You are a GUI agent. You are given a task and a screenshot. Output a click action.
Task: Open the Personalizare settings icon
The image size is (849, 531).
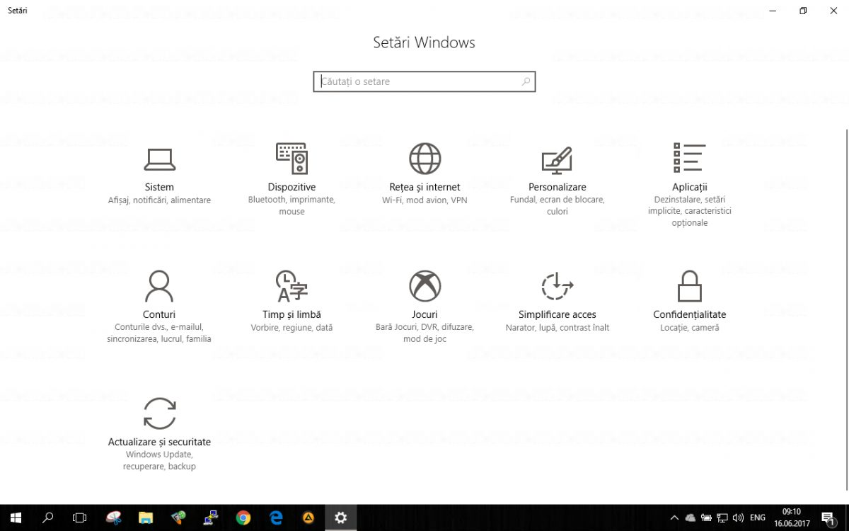click(557, 160)
